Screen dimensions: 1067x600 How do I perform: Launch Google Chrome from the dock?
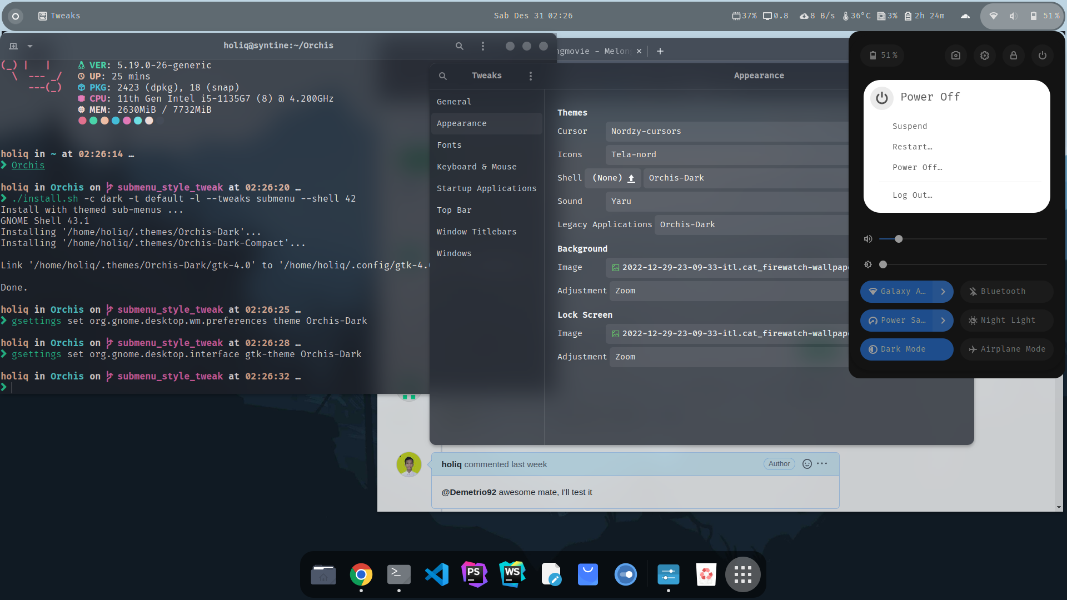[x=361, y=574]
